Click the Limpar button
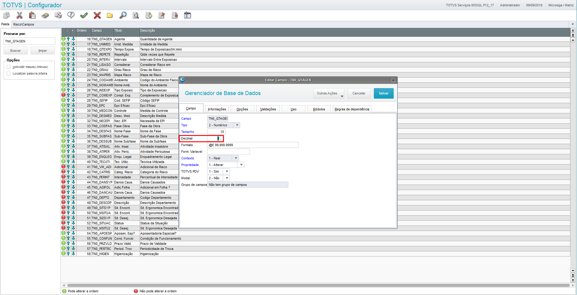The width and height of the screenshot is (577, 295). (x=43, y=51)
